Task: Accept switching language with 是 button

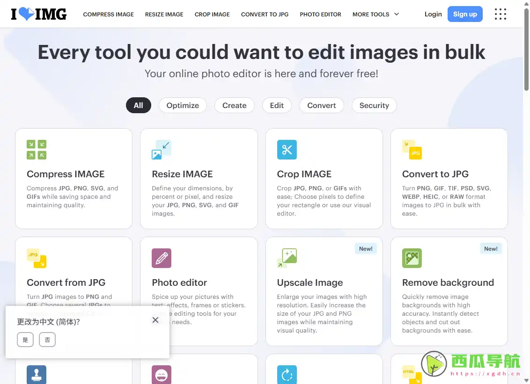Action: 25,340
